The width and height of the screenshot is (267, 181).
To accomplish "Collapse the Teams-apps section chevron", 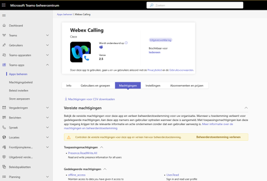I will (47, 65).
